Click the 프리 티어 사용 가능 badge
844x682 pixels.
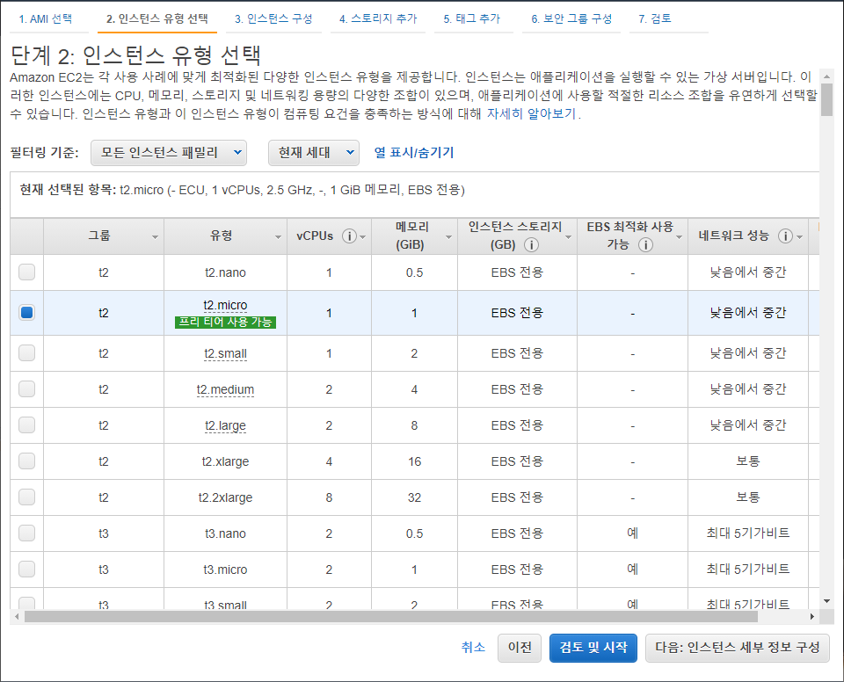coord(226,323)
